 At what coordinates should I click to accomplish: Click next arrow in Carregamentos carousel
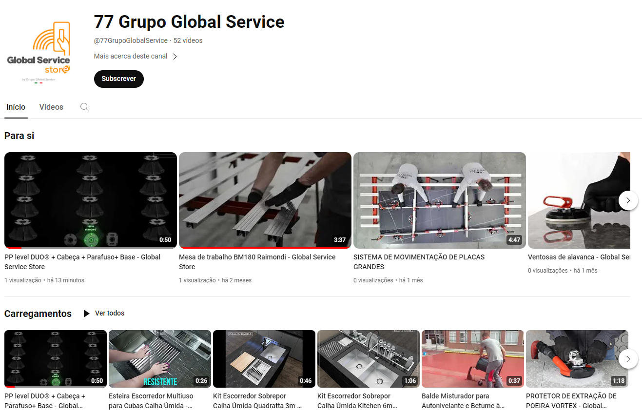pyautogui.click(x=628, y=359)
